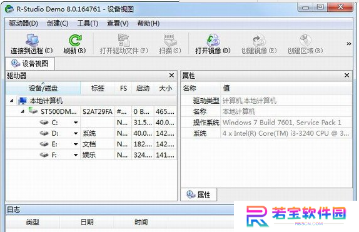The width and height of the screenshot is (359, 232).
Task: Click the Local Computer (本地计算机) monitor icon
Action: pos(23,101)
